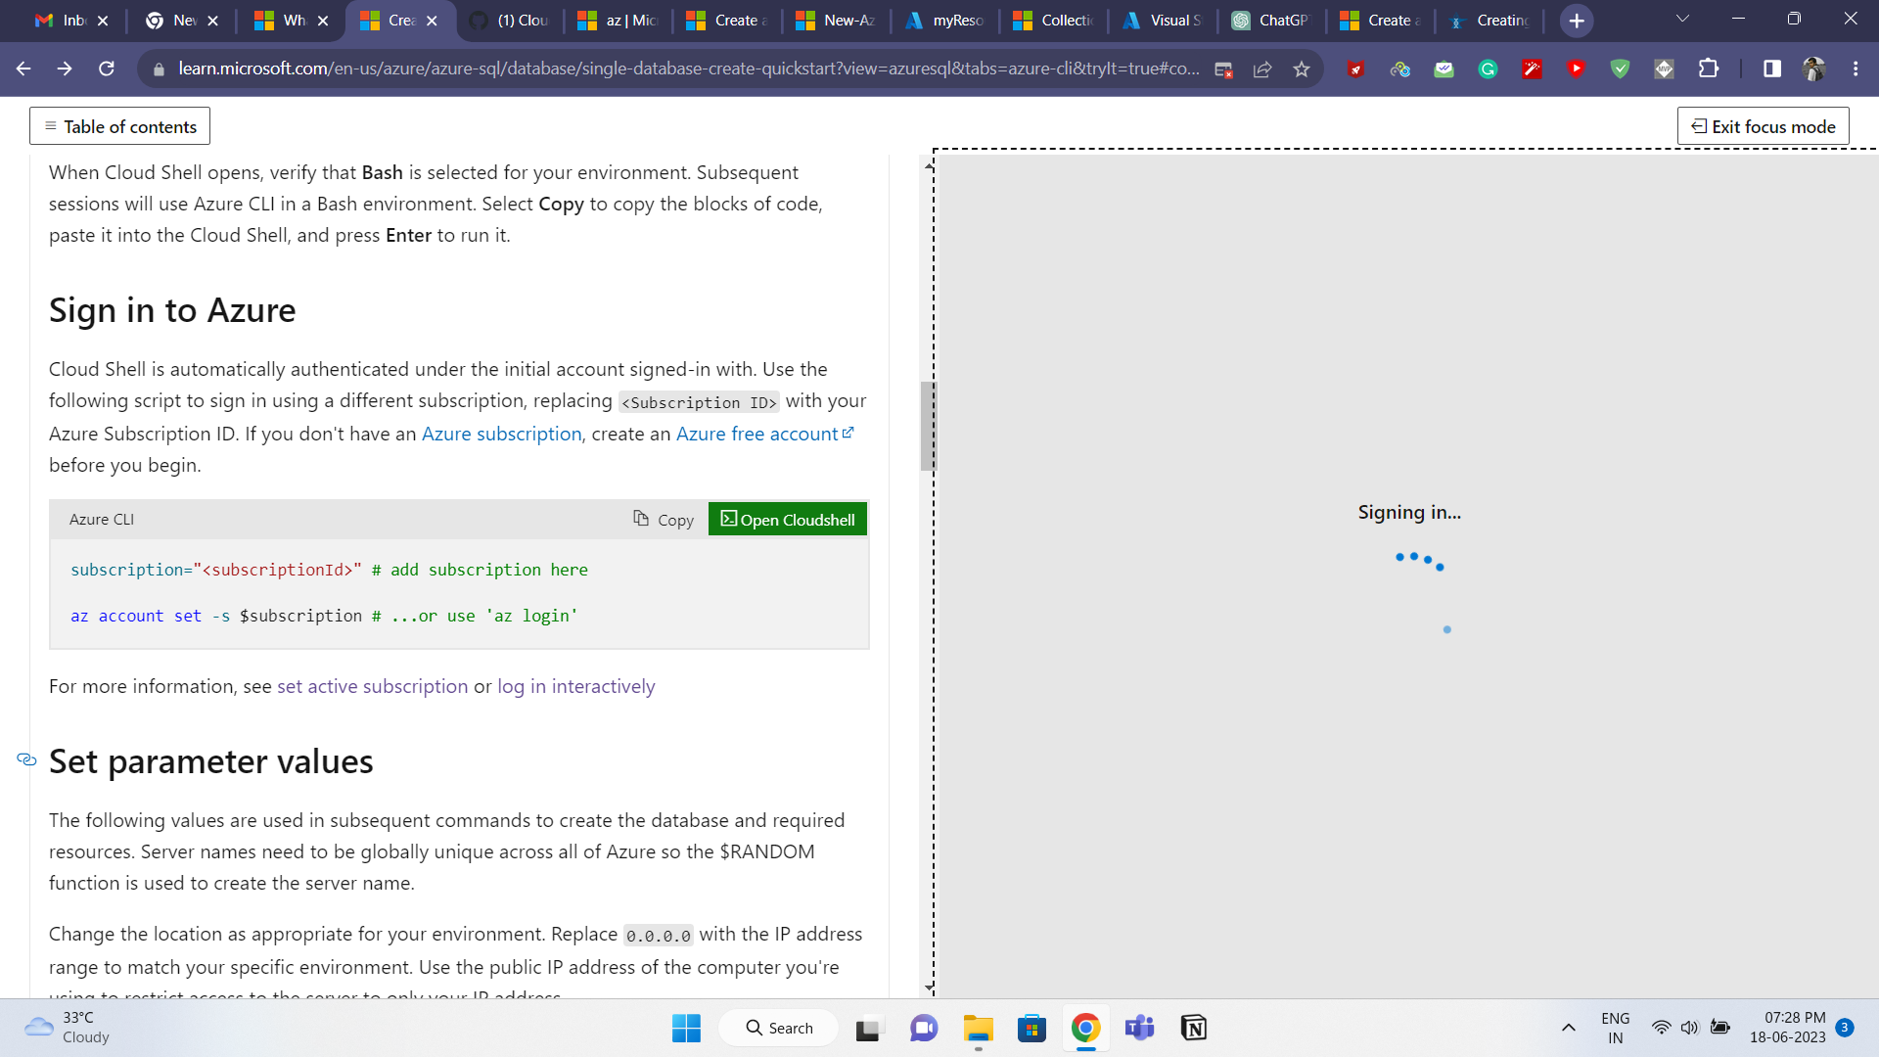Open the Chrome profile avatar
Screen dimensions: 1879x1057
tap(1815, 69)
